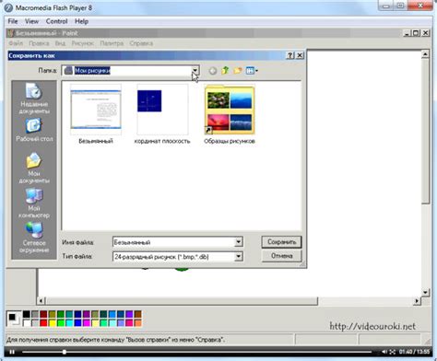The width and height of the screenshot is (437, 361).
Task: Pause the video playback
Action: tap(12, 352)
